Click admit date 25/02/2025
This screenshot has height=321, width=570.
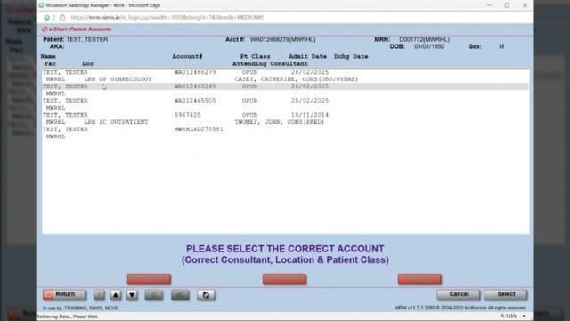point(310,101)
